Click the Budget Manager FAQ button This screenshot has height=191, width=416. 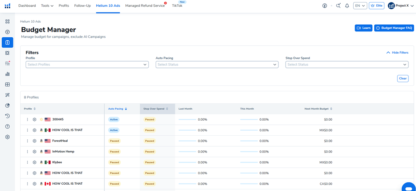pos(394,28)
